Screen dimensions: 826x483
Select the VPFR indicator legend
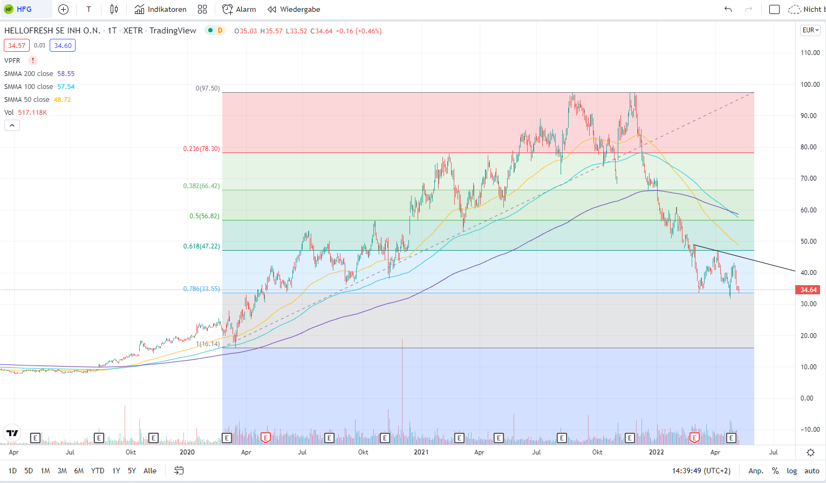[x=12, y=60]
